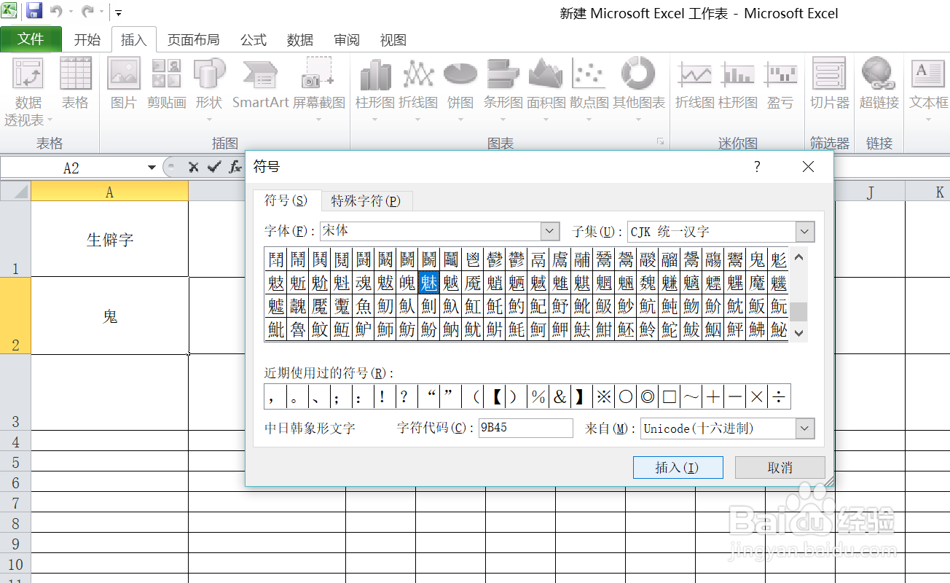Click scroll up arrow of symbol grid
The width and height of the screenshot is (950, 583).
point(799,257)
